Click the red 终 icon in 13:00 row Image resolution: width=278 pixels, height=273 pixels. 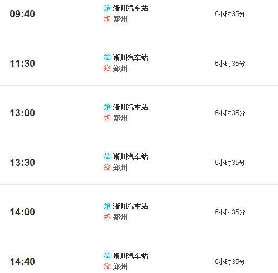point(107,118)
